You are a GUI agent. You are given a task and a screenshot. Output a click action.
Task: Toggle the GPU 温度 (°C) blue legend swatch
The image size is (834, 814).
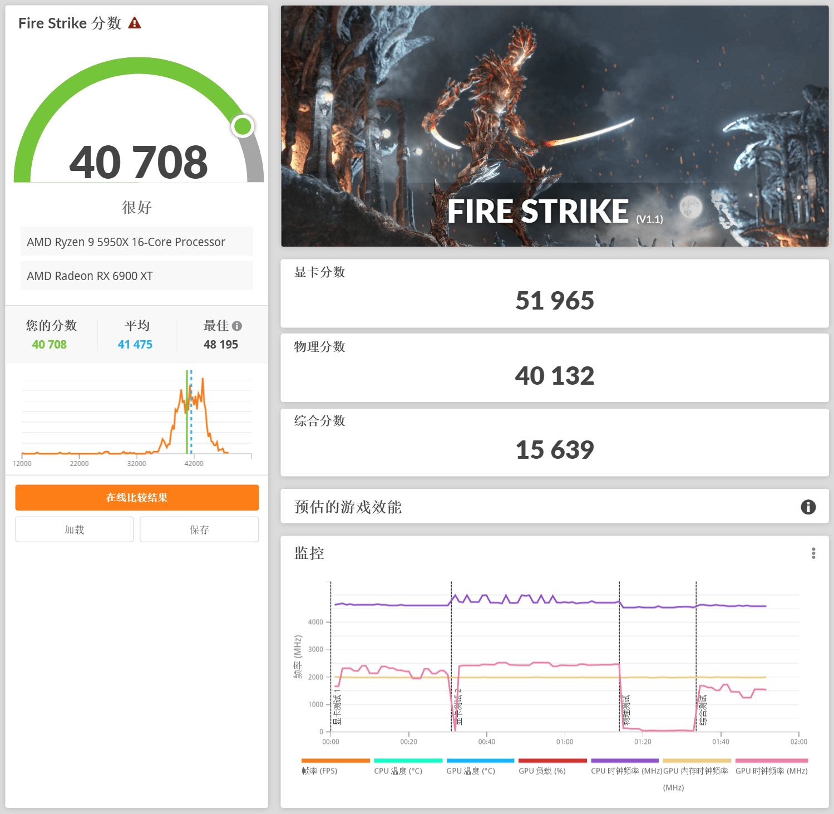coord(480,761)
